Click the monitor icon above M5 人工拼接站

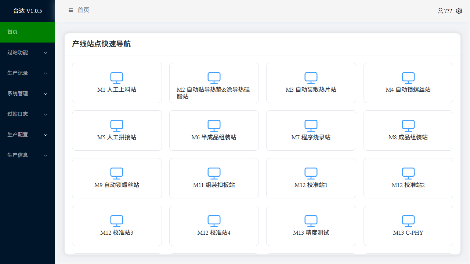pyautogui.click(x=117, y=126)
